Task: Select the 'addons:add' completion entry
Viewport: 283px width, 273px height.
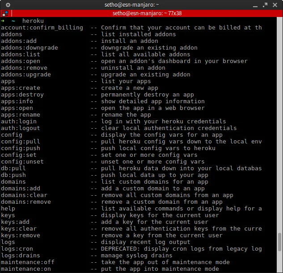Action: 19,41
